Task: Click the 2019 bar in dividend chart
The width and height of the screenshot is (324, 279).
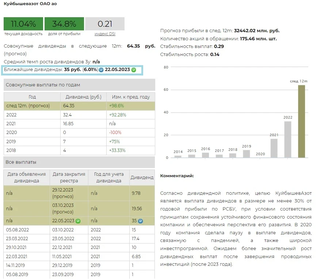Action: (x=247, y=154)
